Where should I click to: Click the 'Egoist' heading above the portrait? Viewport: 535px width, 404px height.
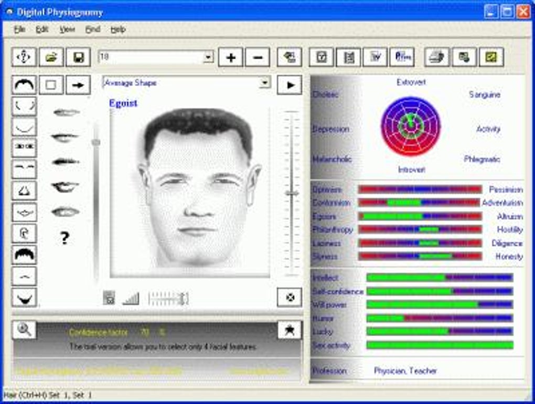[123, 103]
